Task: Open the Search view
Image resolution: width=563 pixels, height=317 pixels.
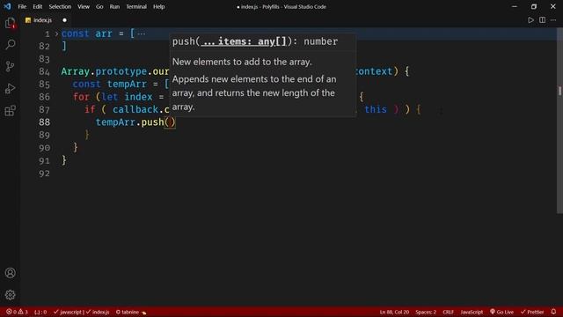Action: [10, 45]
